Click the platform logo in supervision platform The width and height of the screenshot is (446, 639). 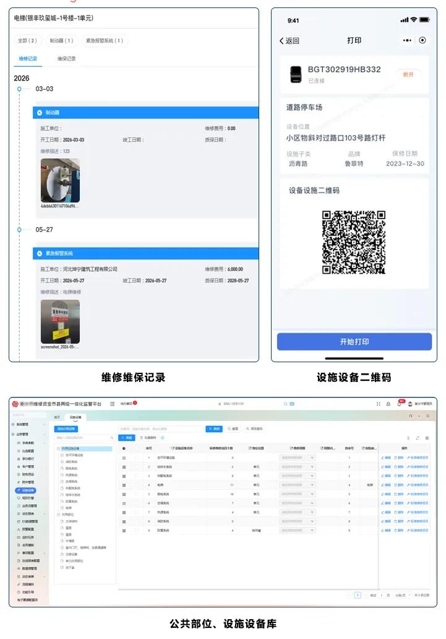coord(15,404)
